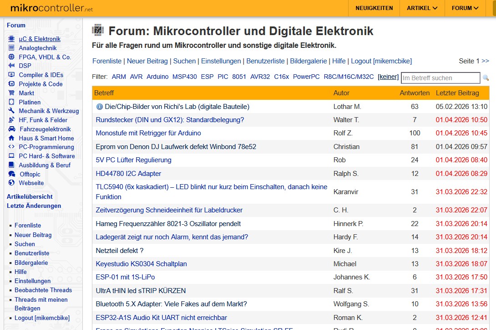Click the Mechanik & Werkzeug wrench icon
Screen dimensions: 496x330
point(11,111)
